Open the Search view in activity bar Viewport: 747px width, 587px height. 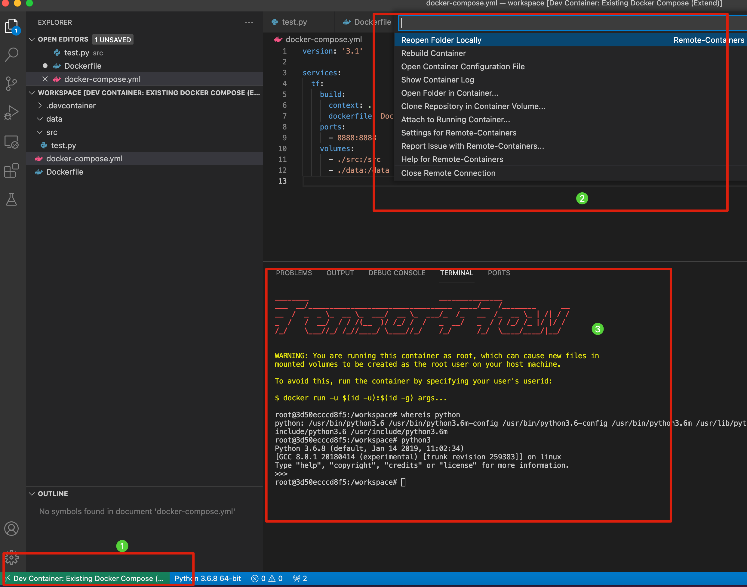tap(12, 54)
